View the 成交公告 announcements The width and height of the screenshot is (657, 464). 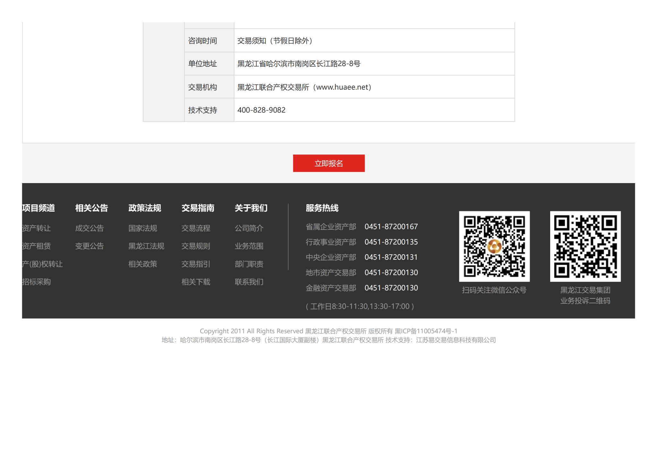point(90,228)
